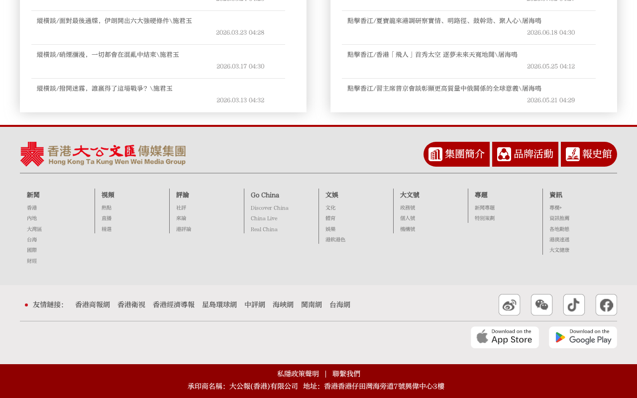Select the Go China footer heading
The height and width of the screenshot is (398, 637).
265,195
